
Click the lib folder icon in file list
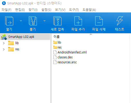[x=55, y=42]
